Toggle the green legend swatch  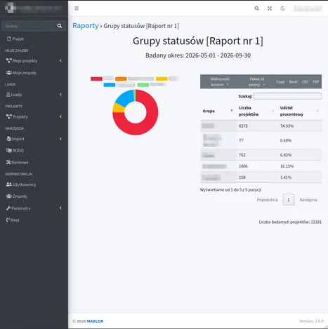[x=143, y=85]
